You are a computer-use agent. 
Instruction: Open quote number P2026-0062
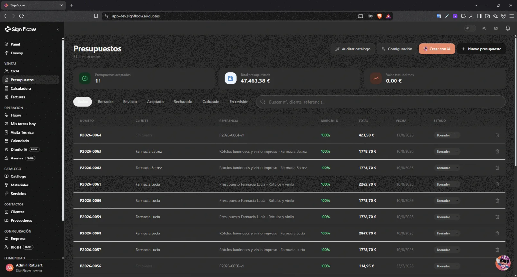(x=90, y=168)
